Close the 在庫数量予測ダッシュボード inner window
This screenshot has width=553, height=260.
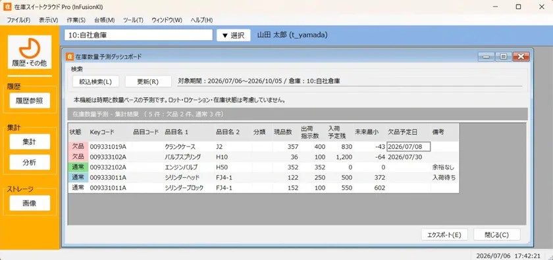pyautogui.click(x=521, y=56)
